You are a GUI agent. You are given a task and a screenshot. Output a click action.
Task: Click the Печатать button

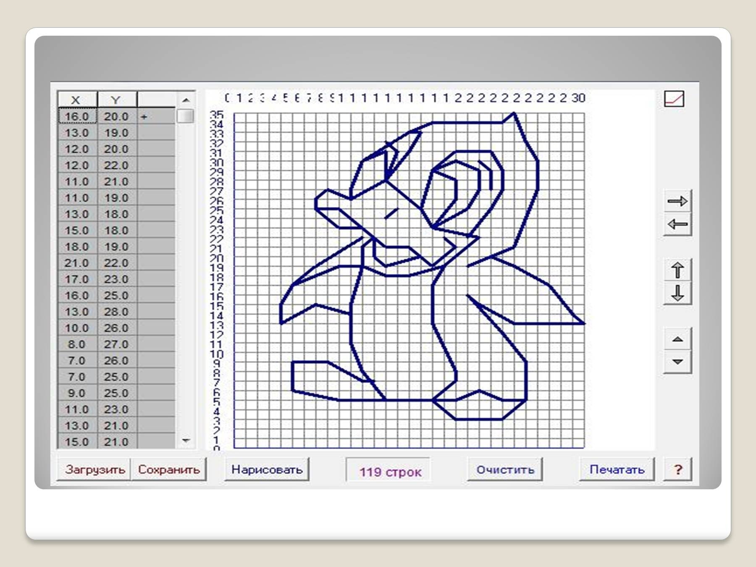[617, 470]
